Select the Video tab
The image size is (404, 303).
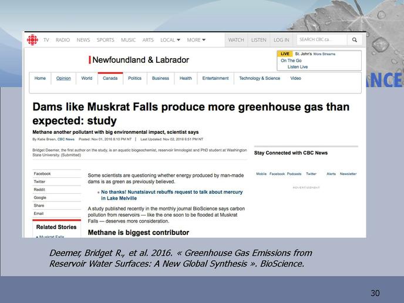point(295,78)
